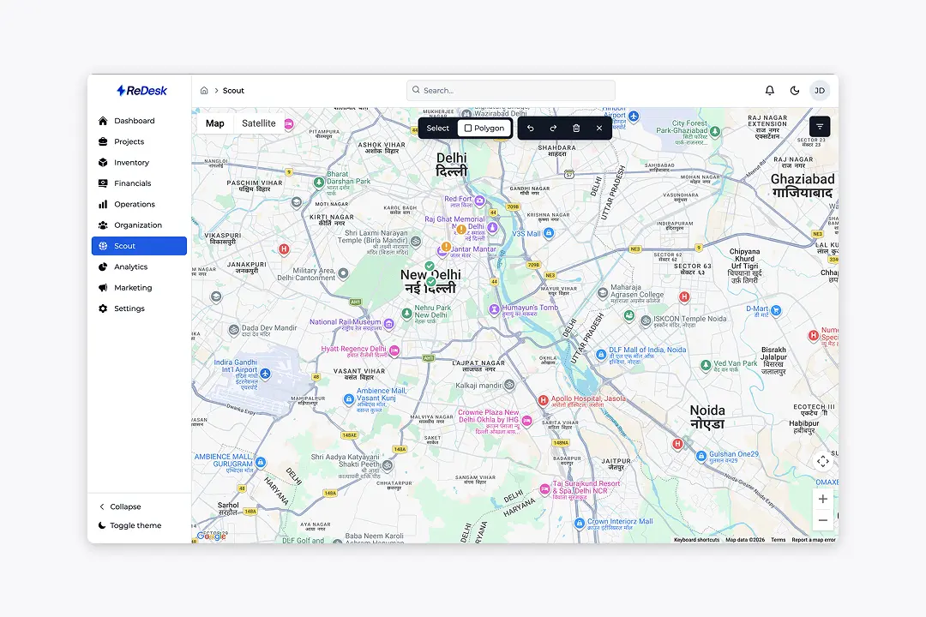
Task: Activate the Polygon drawing tool
Action: [x=484, y=129]
